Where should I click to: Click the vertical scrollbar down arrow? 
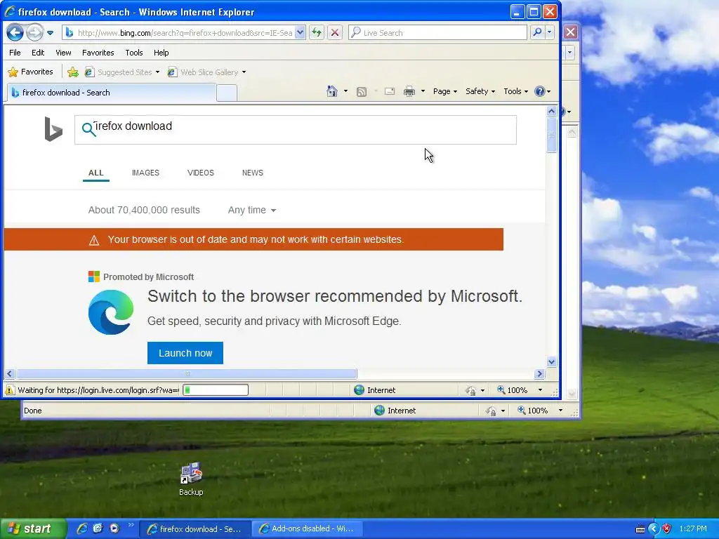tap(551, 361)
